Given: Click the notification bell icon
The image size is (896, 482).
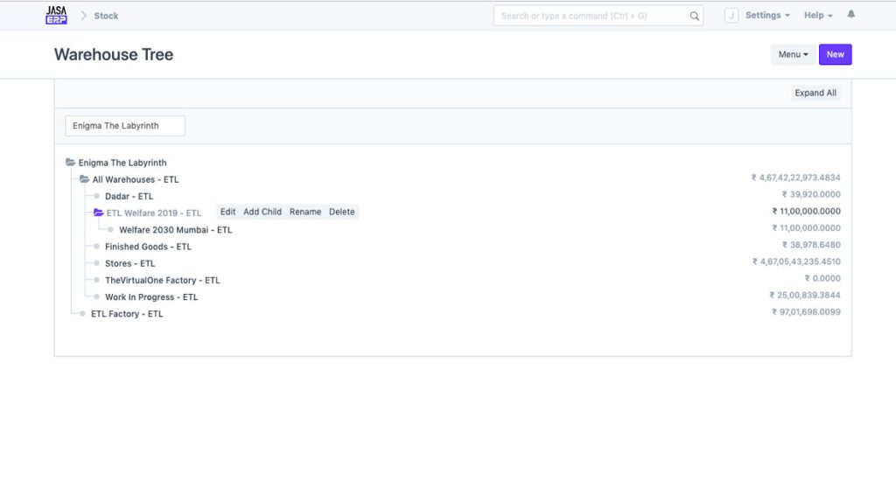Looking at the screenshot, I should [x=851, y=16].
